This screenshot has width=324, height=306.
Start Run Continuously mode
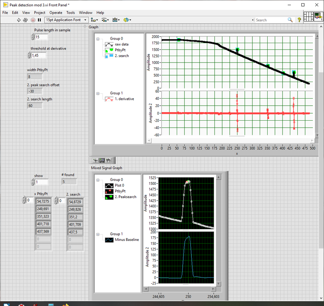(25, 20)
